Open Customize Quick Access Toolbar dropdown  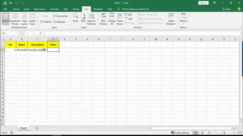(x=23, y=3)
